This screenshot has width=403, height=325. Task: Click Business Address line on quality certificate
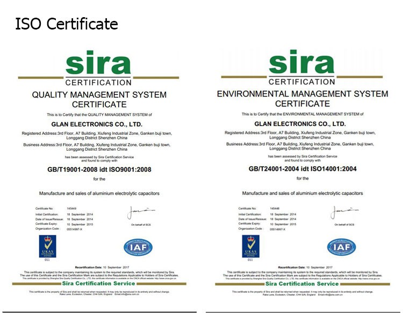[97, 147]
